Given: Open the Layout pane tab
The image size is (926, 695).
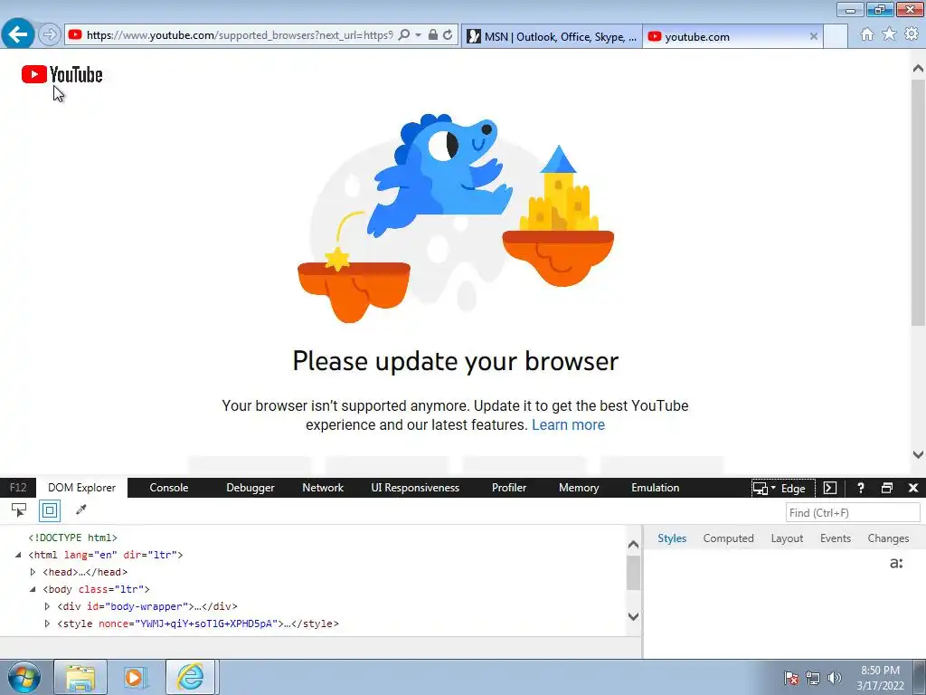Looking at the screenshot, I should [787, 538].
